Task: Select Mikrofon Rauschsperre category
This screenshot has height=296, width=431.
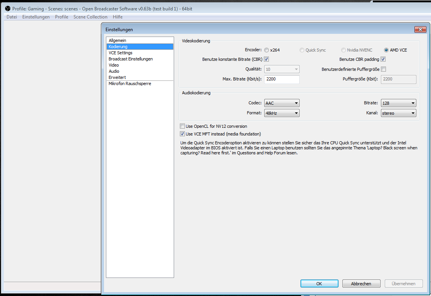Action: [140, 84]
